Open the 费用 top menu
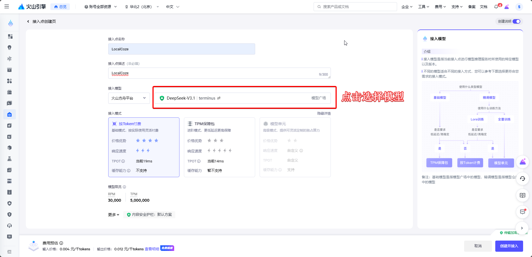The height and width of the screenshot is (257, 532). [440, 7]
